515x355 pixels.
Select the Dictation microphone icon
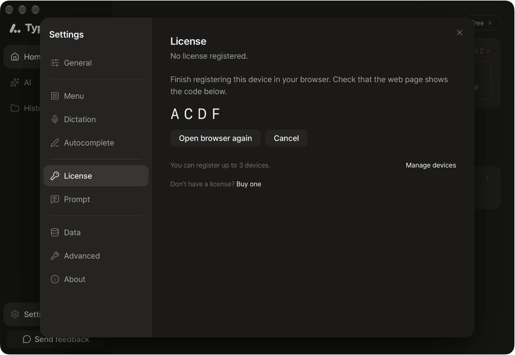(x=55, y=119)
